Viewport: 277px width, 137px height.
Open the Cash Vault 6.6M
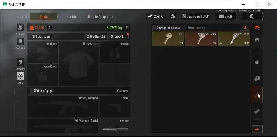point(196,16)
